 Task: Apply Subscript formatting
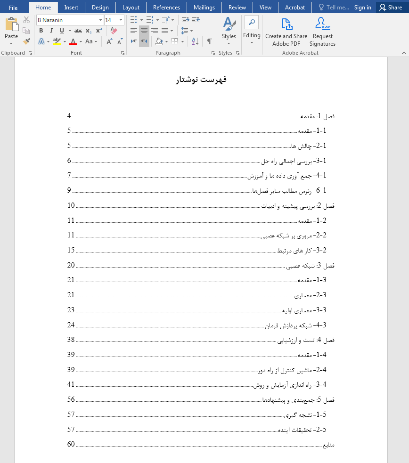89,31
